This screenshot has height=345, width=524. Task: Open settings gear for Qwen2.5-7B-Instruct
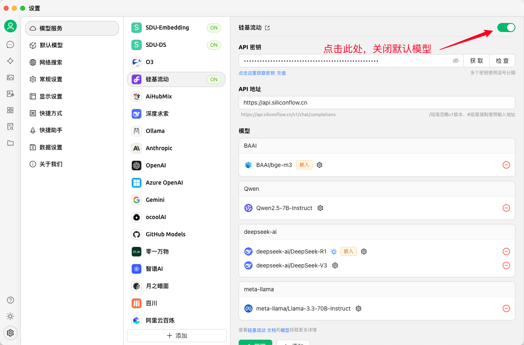pos(320,208)
